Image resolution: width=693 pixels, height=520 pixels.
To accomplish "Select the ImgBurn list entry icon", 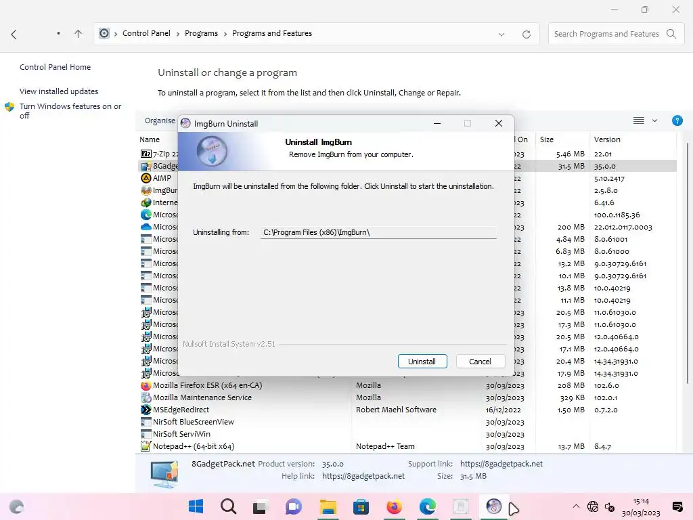I will (x=146, y=190).
